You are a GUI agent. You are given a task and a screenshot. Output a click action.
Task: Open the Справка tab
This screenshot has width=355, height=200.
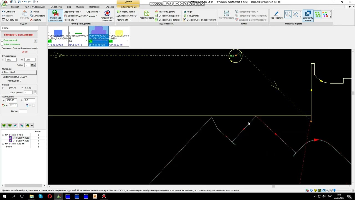point(110,7)
